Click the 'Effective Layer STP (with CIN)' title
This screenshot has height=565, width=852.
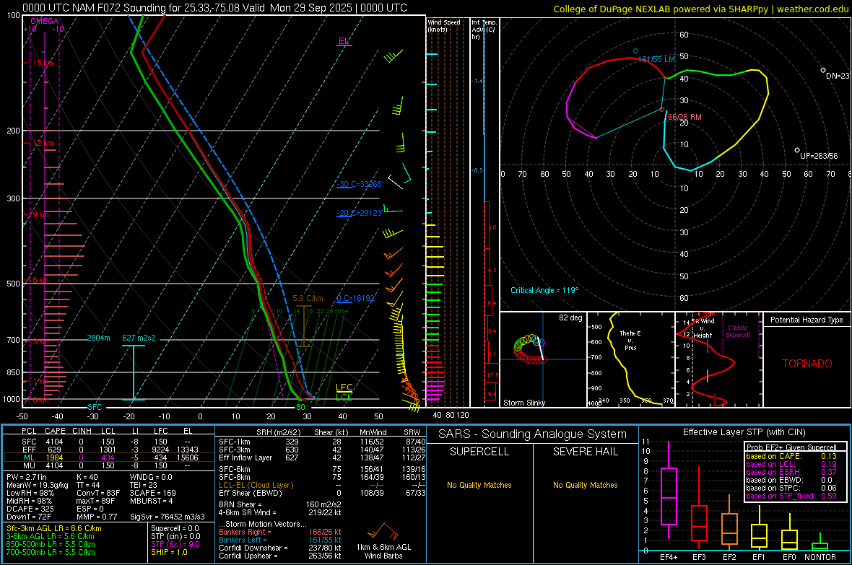click(x=744, y=432)
